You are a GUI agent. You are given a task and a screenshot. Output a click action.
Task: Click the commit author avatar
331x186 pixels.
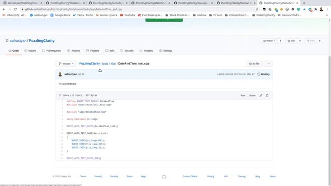[x=60, y=74]
